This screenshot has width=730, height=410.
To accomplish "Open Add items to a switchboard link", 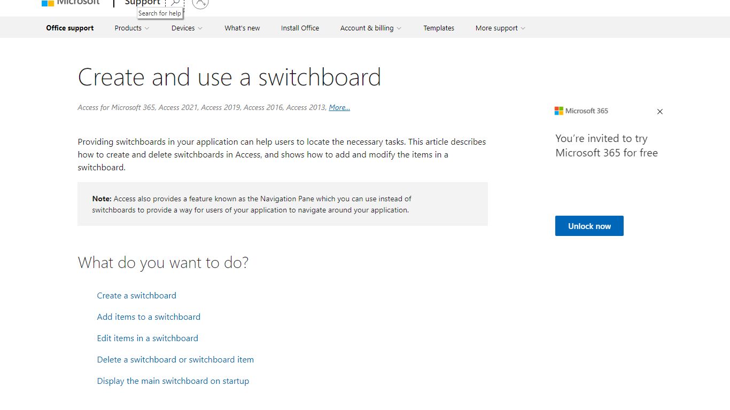I will (x=149, y=317).
